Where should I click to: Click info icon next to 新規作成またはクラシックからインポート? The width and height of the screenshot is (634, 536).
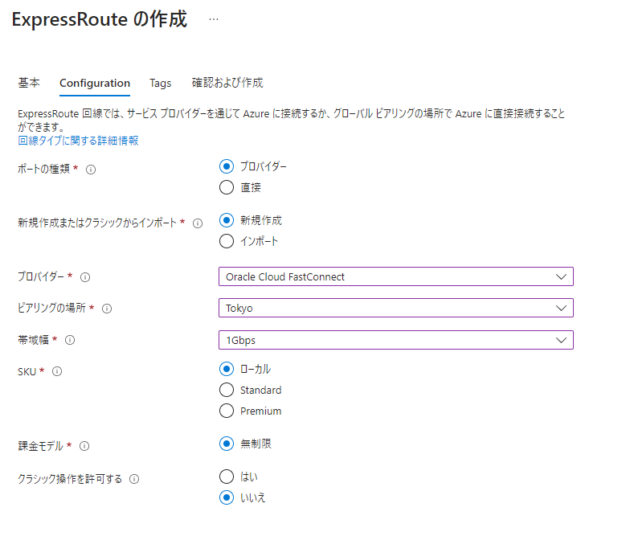(198, 223)
